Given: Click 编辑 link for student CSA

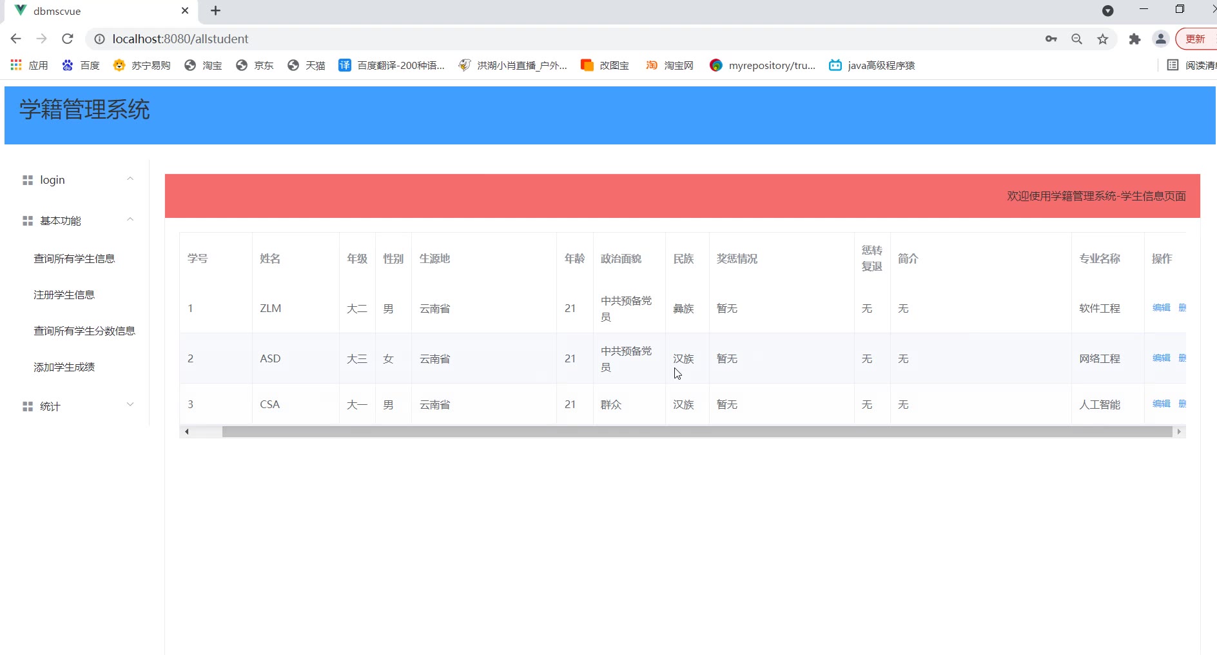Looking at the screenshot, I should (x=1162, y=404).
